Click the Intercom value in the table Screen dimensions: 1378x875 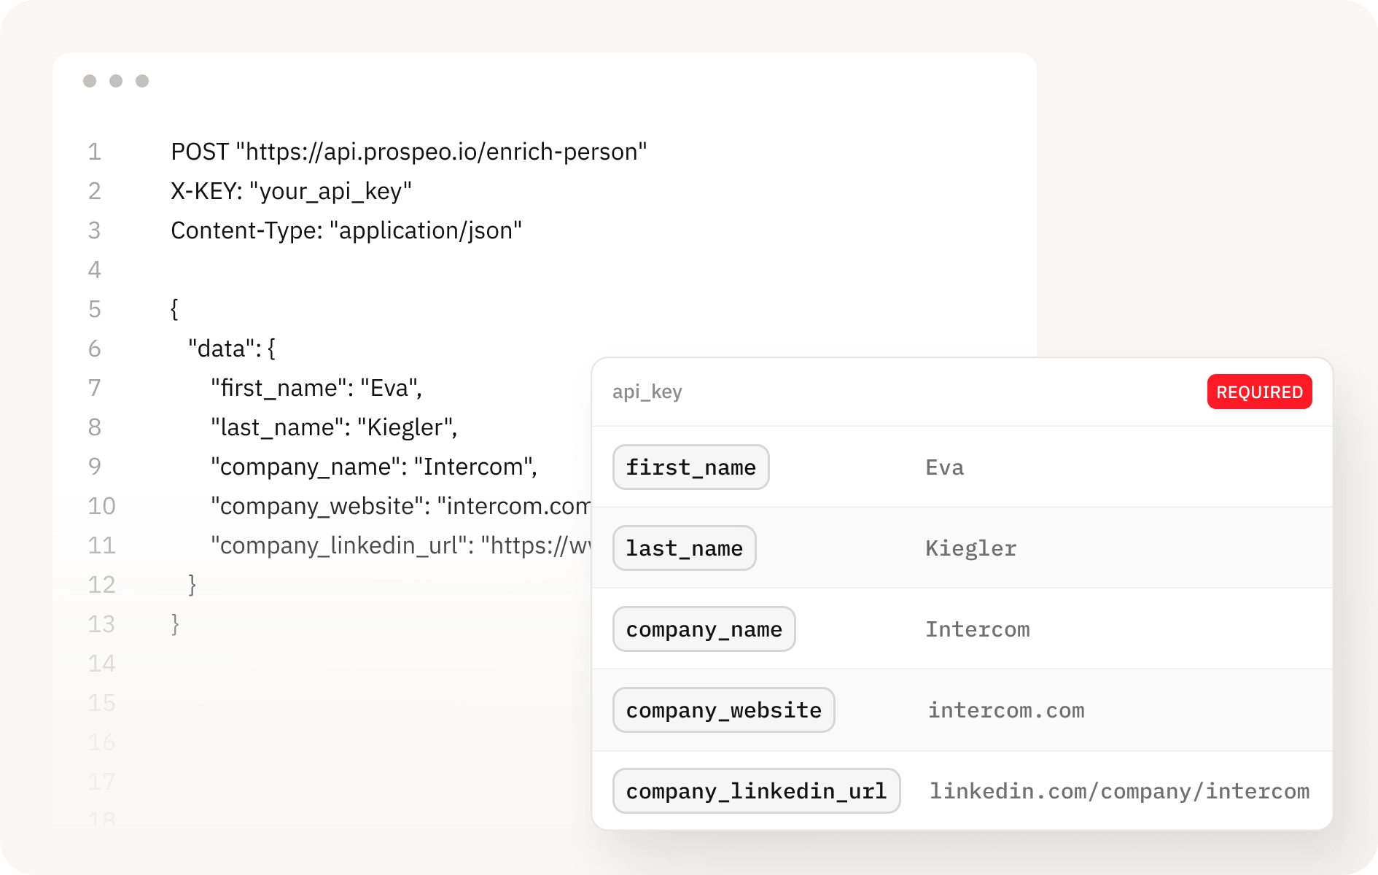977,629
